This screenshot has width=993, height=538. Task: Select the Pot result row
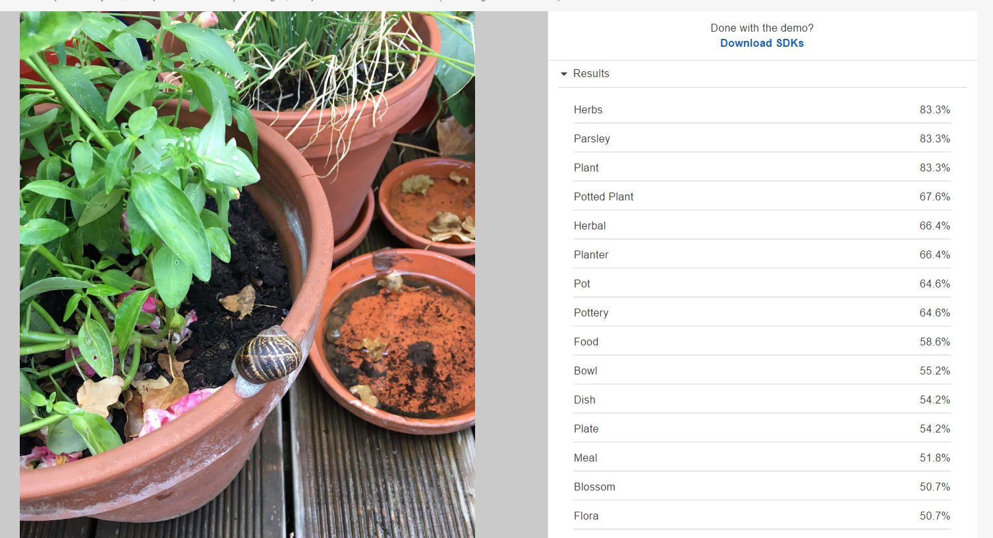(x=762, y=284)
